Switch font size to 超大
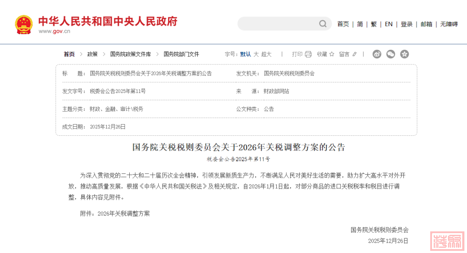Viewport: 467px width, 253px height. click(266, 54)
